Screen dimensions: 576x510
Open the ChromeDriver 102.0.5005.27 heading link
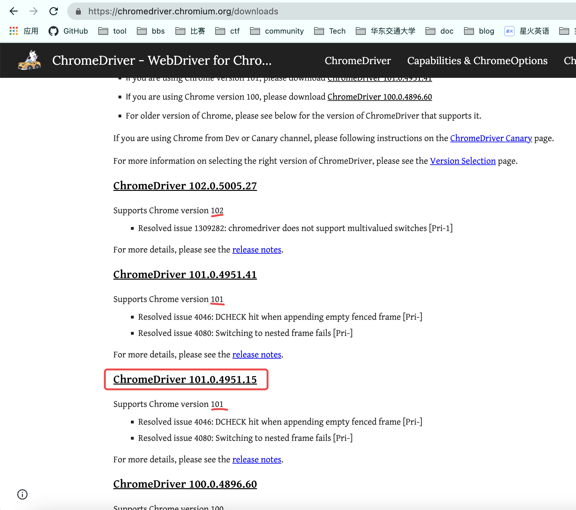(185, 186)
